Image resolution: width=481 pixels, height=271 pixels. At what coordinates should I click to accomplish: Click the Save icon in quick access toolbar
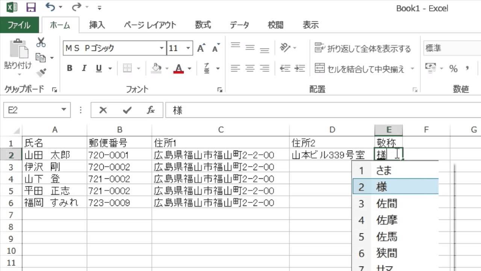31,7
